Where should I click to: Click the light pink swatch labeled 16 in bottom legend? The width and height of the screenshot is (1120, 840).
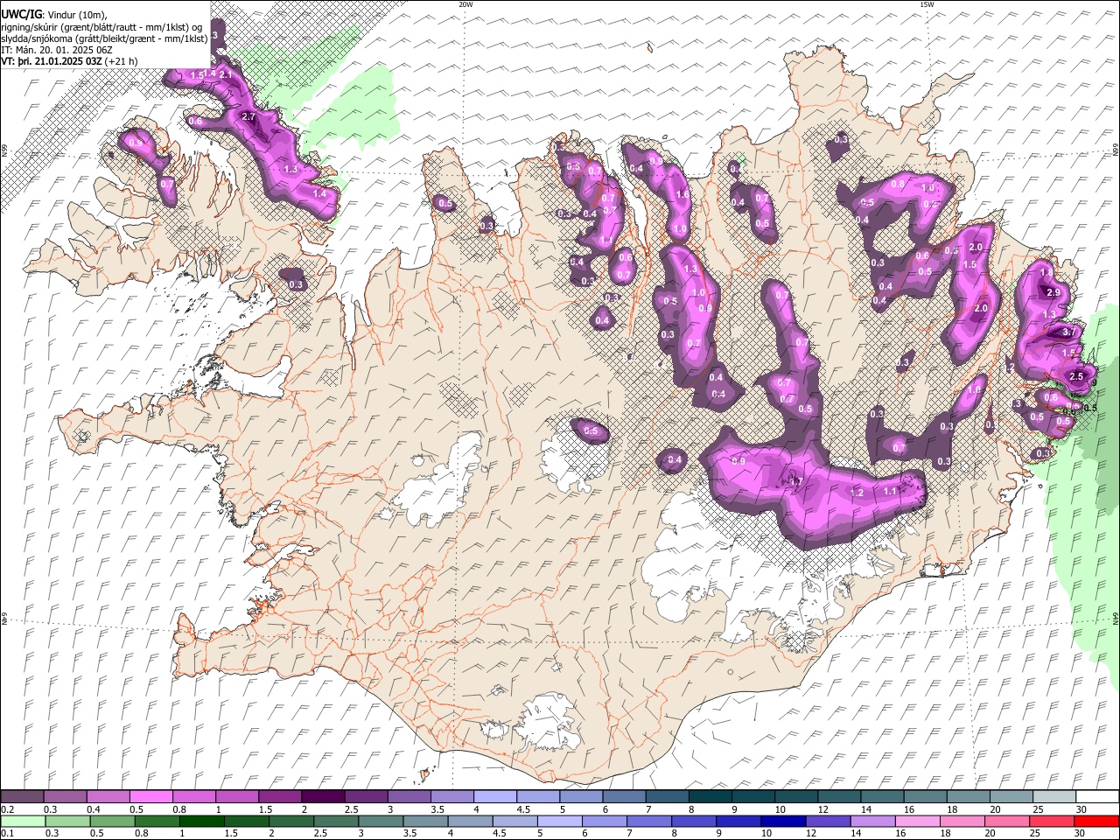918,822
